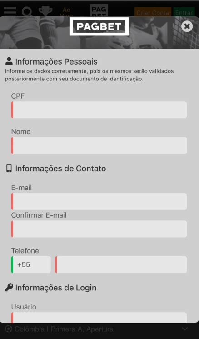Click the person icon beside Informações Pessoais
This screenshot has height=339, width=199.
9,61
